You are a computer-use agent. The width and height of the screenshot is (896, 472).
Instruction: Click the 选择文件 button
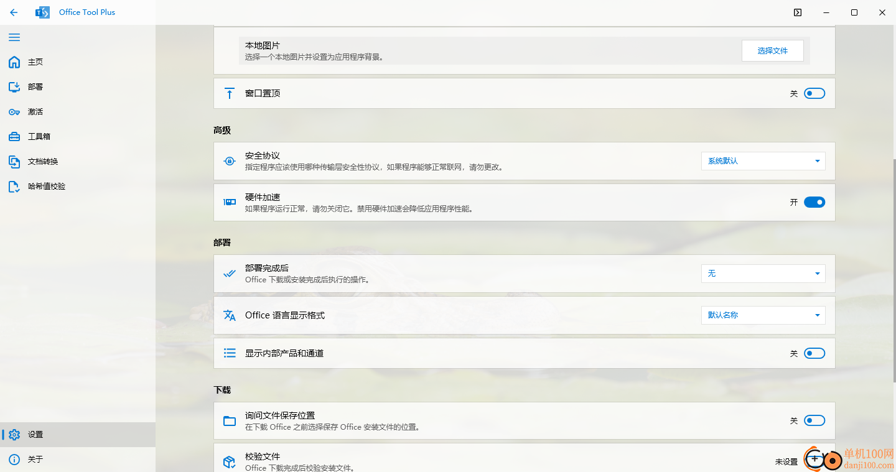773,51
